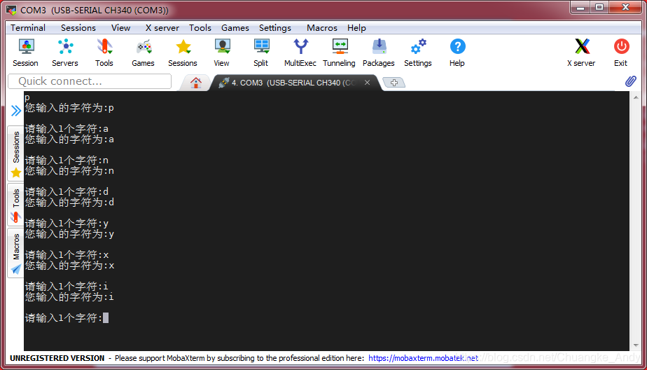The width and height of the screenshot is (647, 370).
Task: Open the Help menu in menu bar
Action: click(356, 27)
